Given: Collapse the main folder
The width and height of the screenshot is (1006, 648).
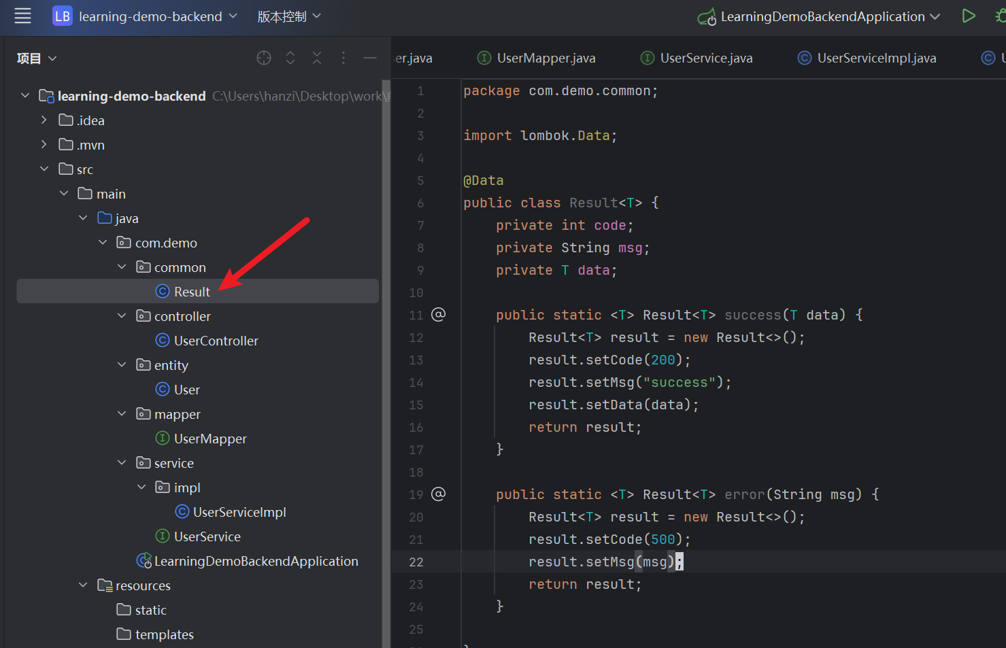Looking at the screenshot, I should (x=64, y=194).
